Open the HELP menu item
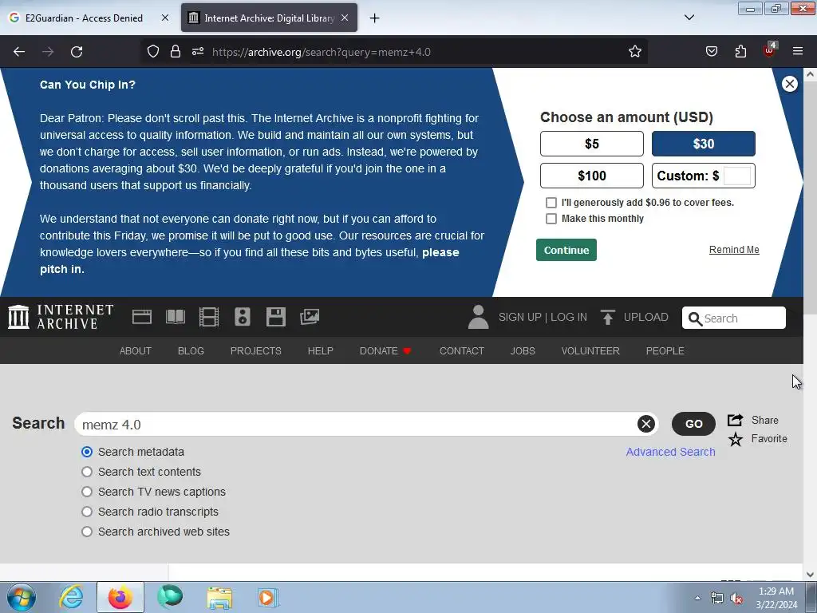The image size is (817, 613). pyautogui.click(x=321, y=351)
